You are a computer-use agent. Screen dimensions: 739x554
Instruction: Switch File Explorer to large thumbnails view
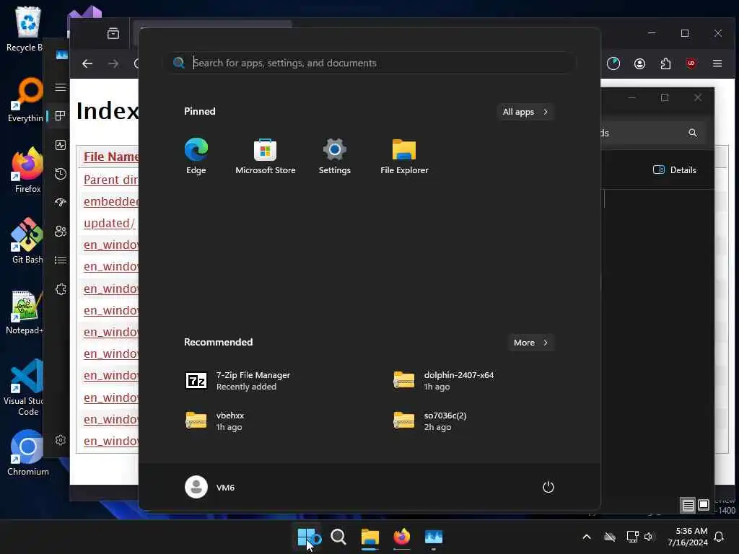point(703,506)
